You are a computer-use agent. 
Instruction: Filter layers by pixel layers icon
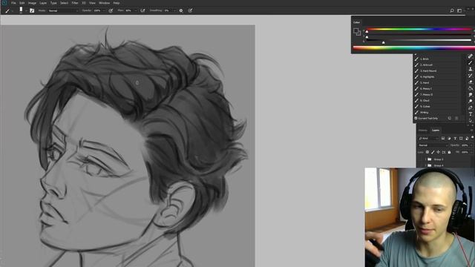tap(443, 139)
